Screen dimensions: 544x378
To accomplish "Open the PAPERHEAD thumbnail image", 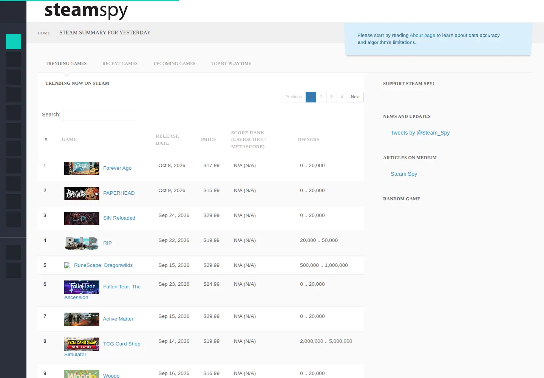I will pyautogui.click(x=82, y=193).
